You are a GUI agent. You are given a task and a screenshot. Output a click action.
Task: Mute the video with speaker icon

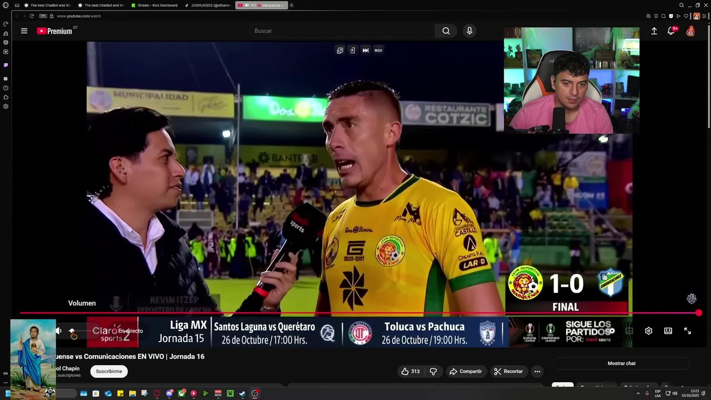pos(58,331)
